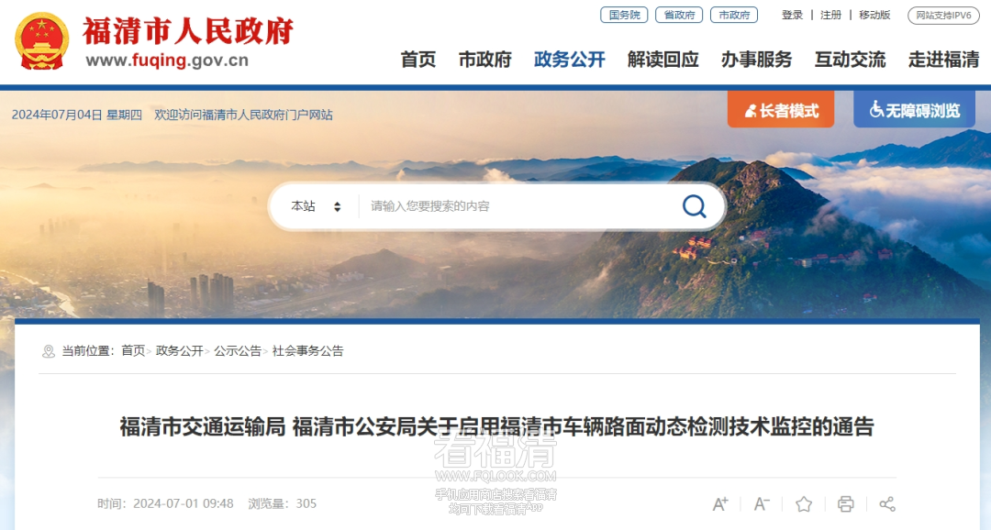The image size is (991, 530).
Task: Enable 无障碍浏览 accessibility browsing
Action: [914, 111]
